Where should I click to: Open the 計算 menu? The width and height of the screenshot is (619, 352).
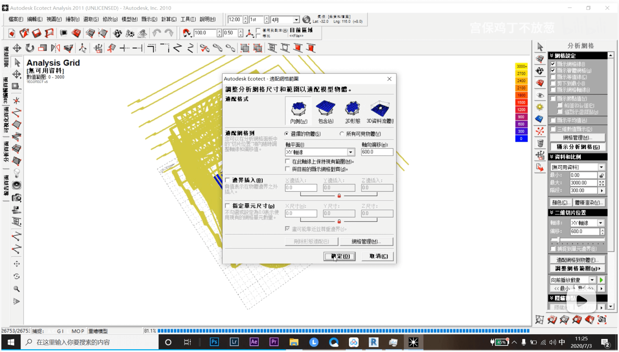coord(168,19)
